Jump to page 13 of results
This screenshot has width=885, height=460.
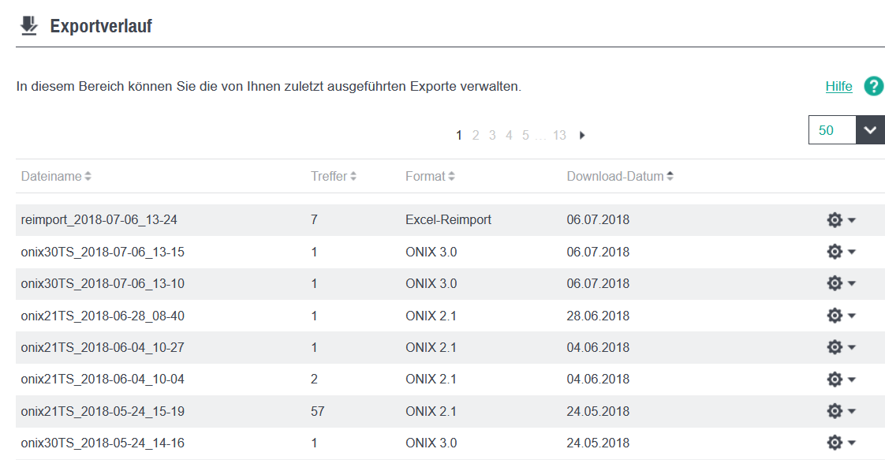(559, 136)
